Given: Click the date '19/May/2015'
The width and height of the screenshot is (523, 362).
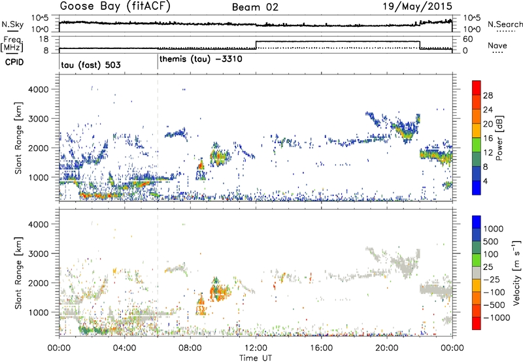Looking at the screenshot, I should [418, 7].
